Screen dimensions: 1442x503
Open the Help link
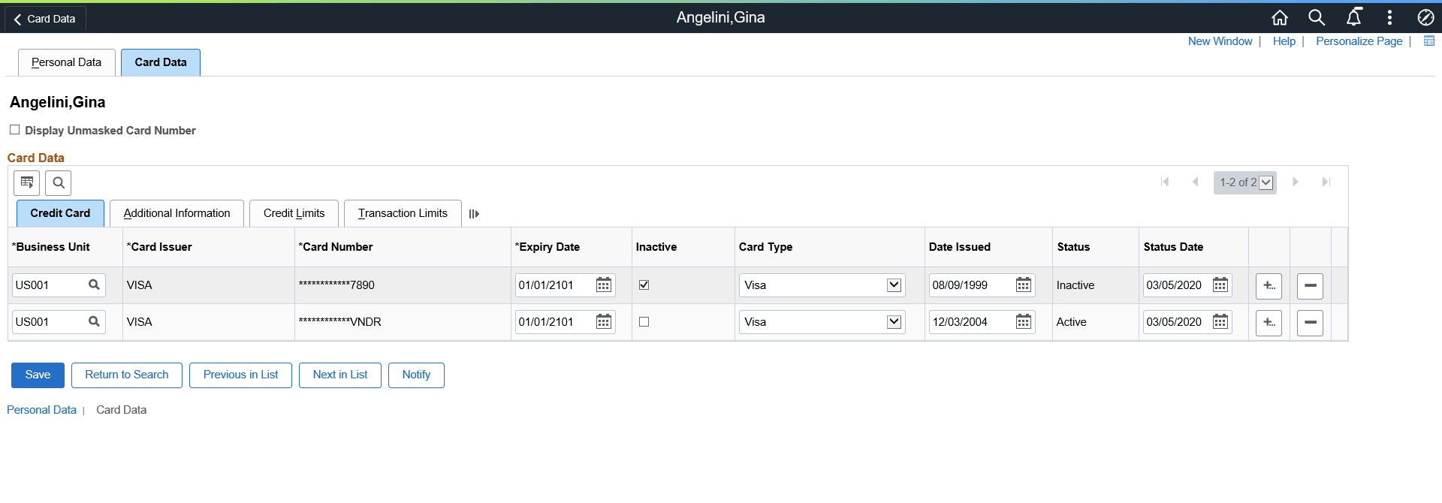[1284, 41]
